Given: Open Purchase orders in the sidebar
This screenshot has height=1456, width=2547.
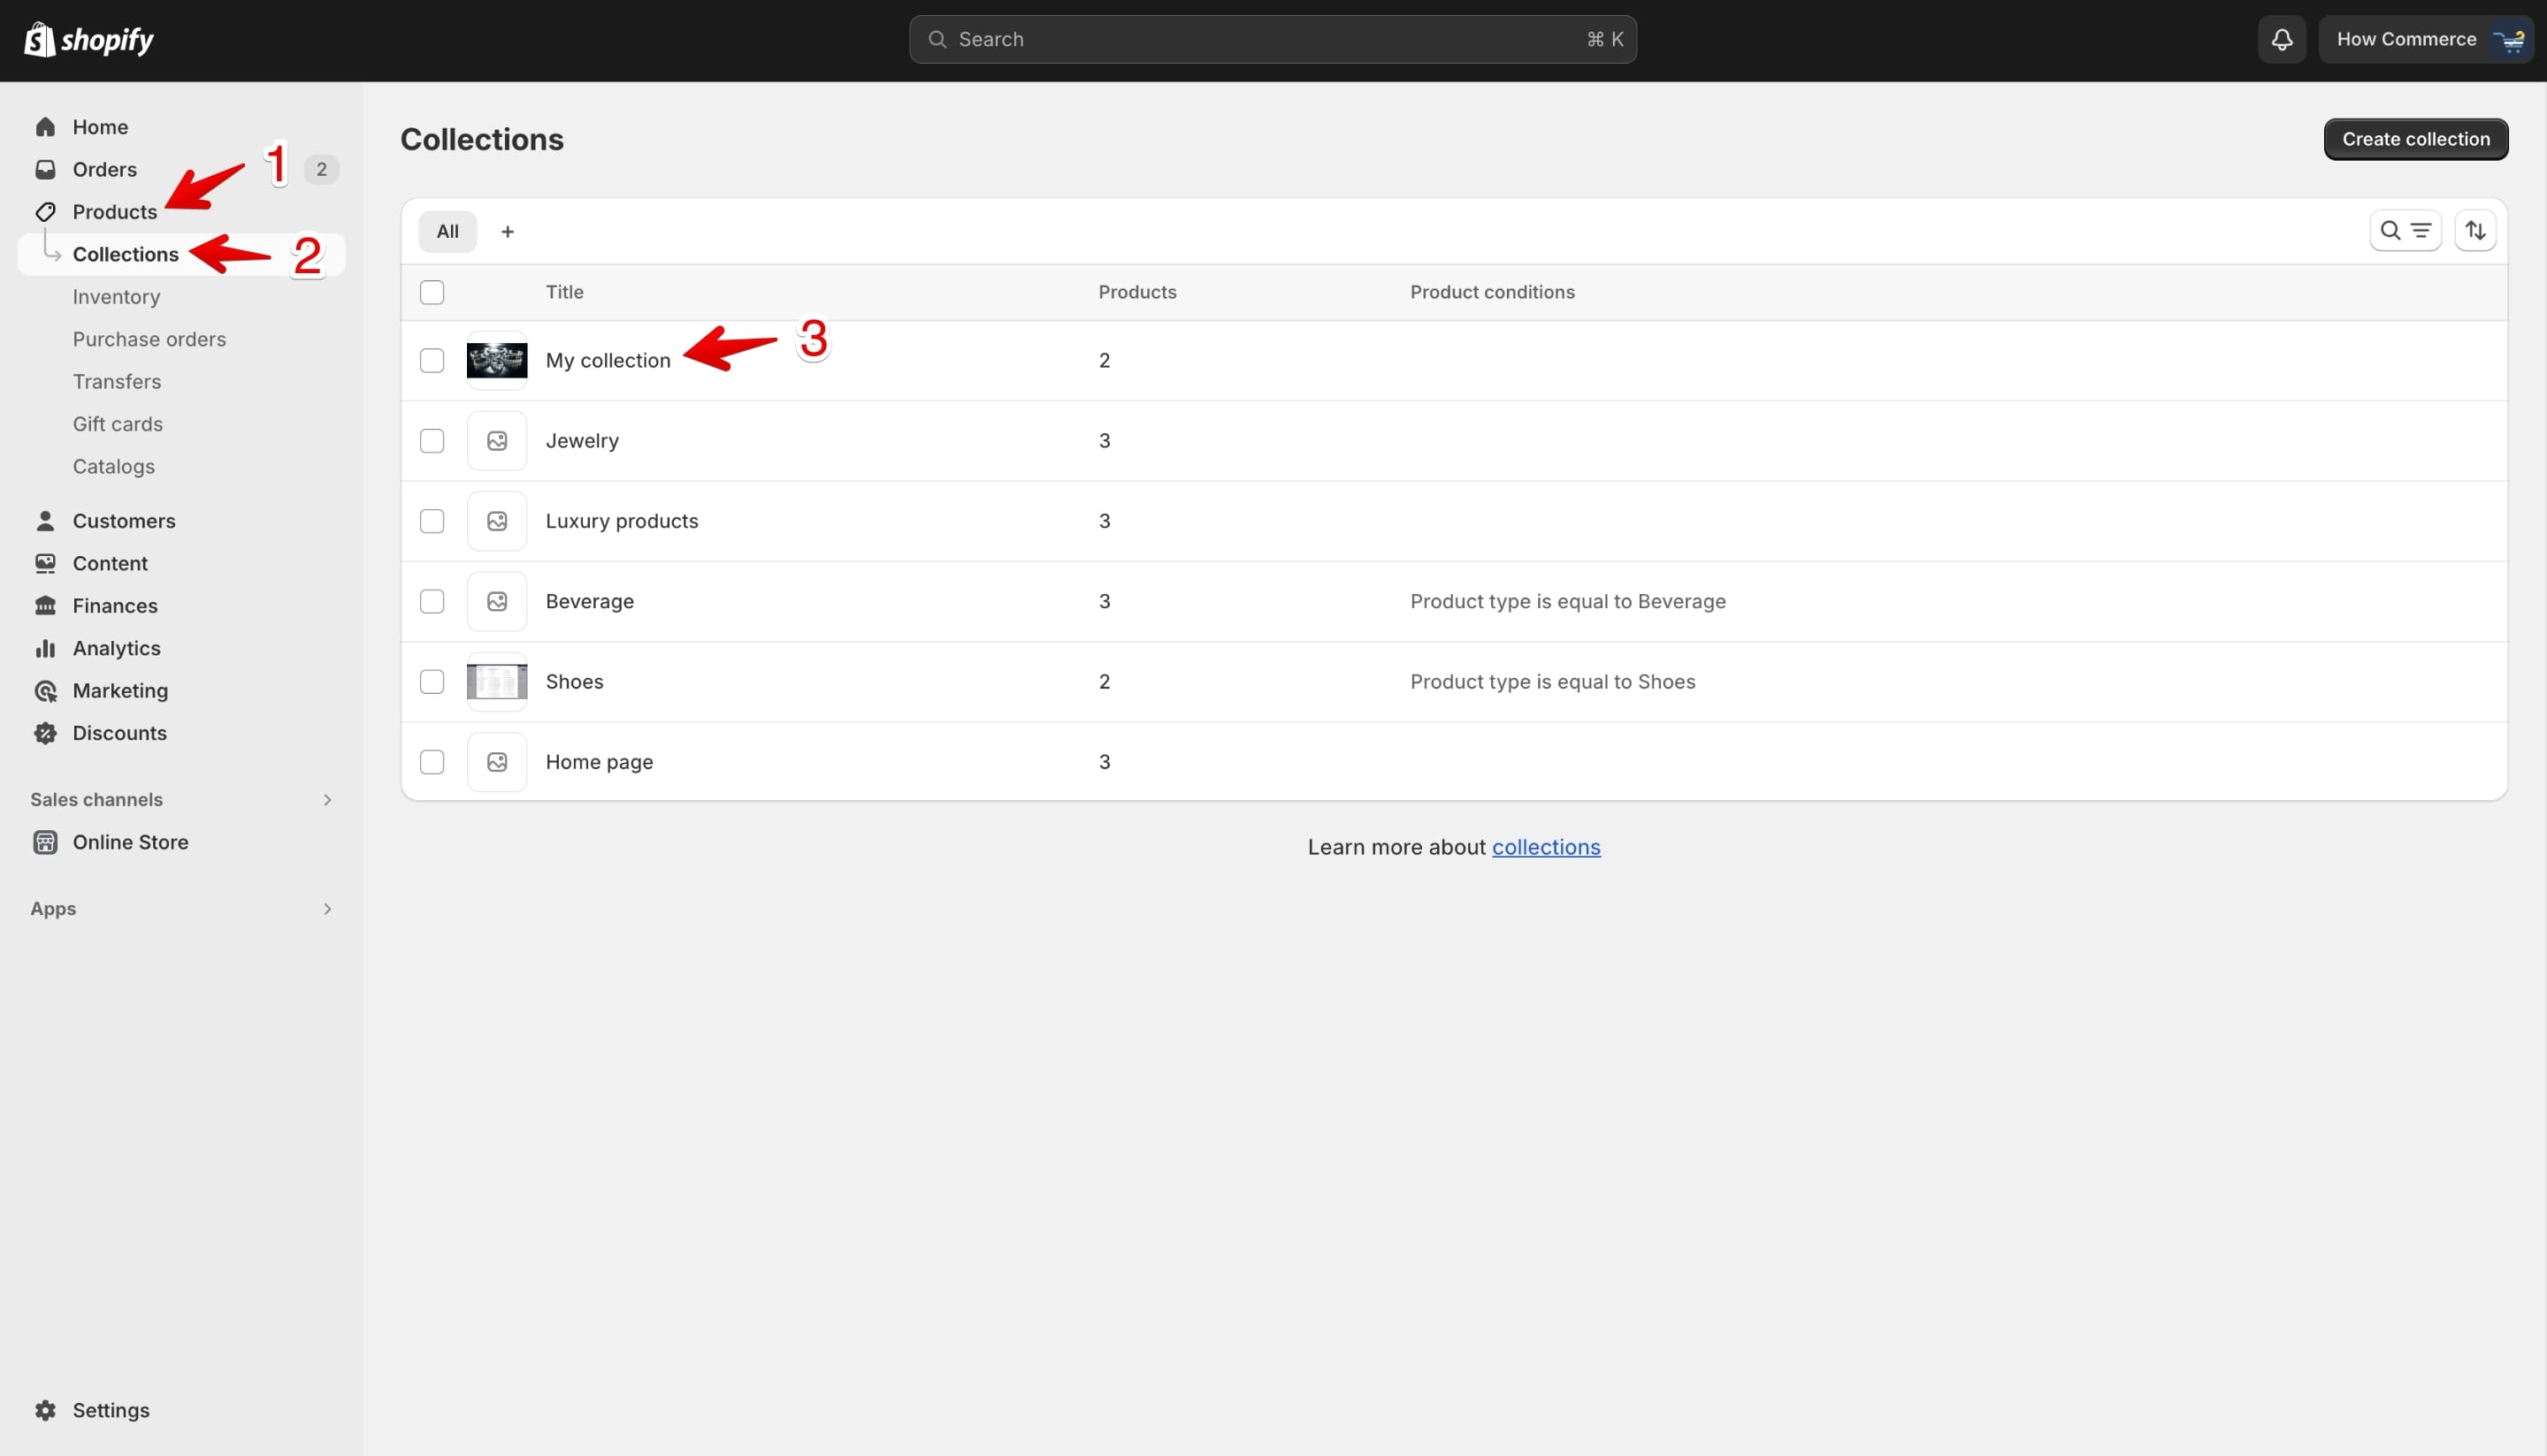Looking at the screenshot, I should tap(149, 339).
